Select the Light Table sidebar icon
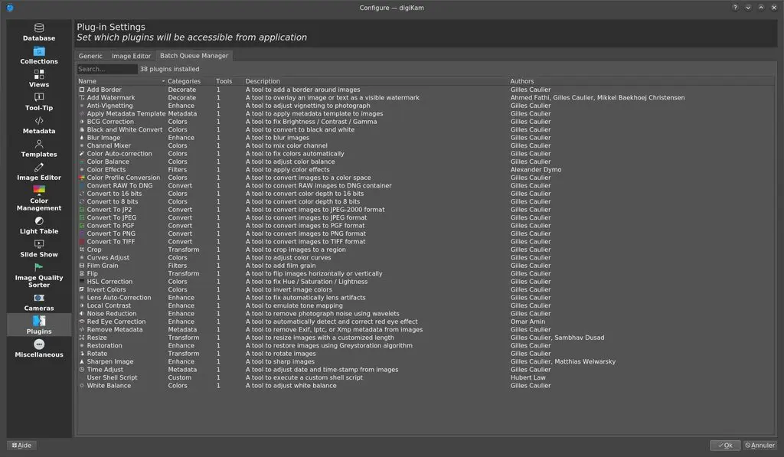The height and width of the screenshot is (457, 784). click(x=38, y=224)
